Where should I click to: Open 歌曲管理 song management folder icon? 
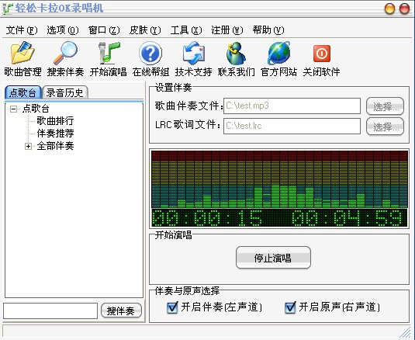[22, 53]
